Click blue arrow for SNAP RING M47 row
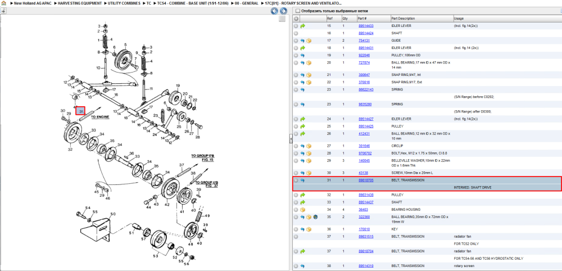This screenshot has width=562, height=271. [302, 75]
